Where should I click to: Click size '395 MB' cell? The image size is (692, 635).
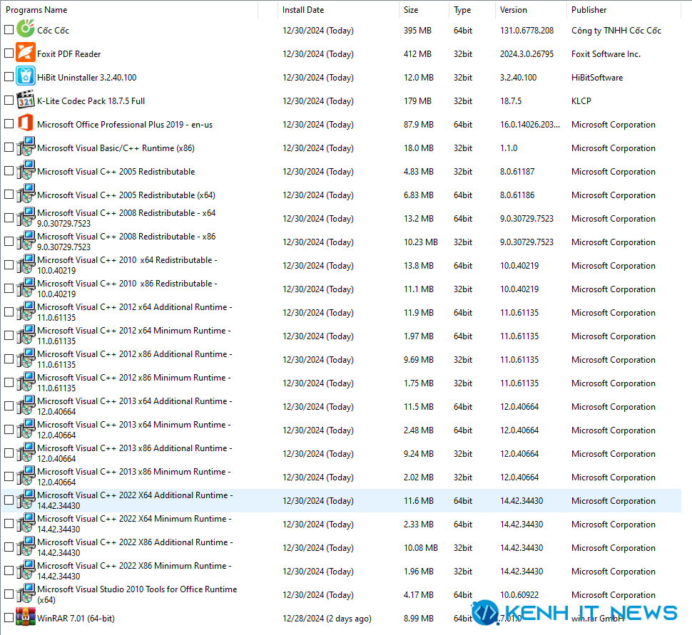click(417, 31)
